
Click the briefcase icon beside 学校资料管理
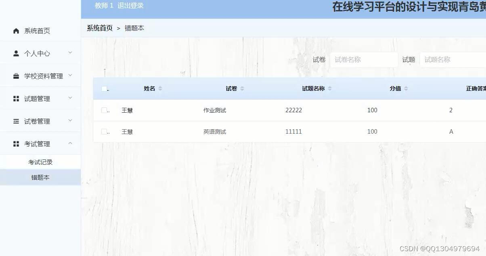click(x=16, y=76)
